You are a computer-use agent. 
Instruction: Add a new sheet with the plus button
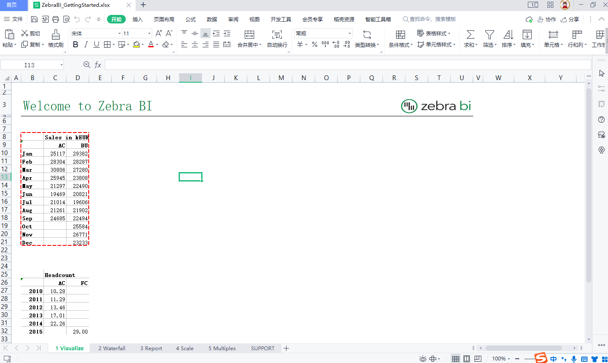287,348
